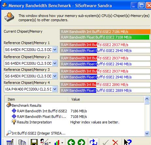Image resolution: width=151 pixels, height=145 pixels.
Task: Click the copy documents toolbar icon
Action: click(22, 142)
